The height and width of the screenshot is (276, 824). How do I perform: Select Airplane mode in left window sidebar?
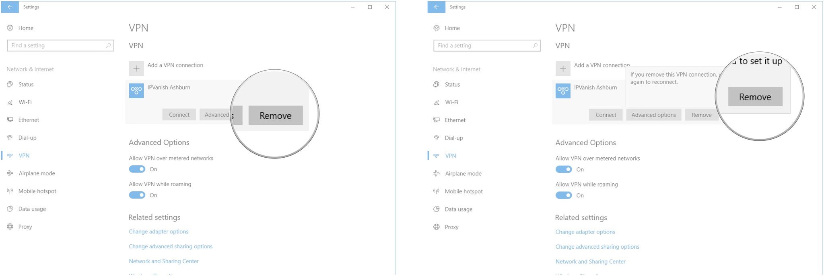click(x=31, y=173)
